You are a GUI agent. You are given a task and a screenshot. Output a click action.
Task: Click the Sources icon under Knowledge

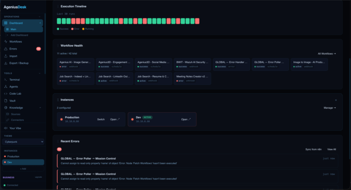[8, 114]
